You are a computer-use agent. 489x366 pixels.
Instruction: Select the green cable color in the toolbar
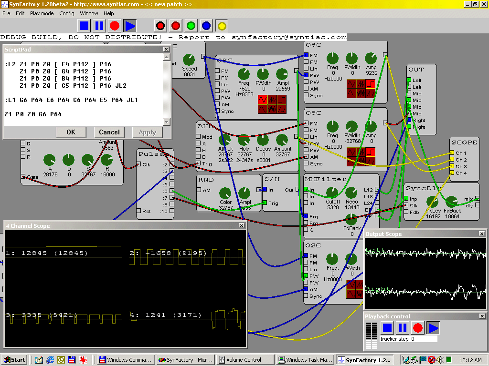pos(191,26)
